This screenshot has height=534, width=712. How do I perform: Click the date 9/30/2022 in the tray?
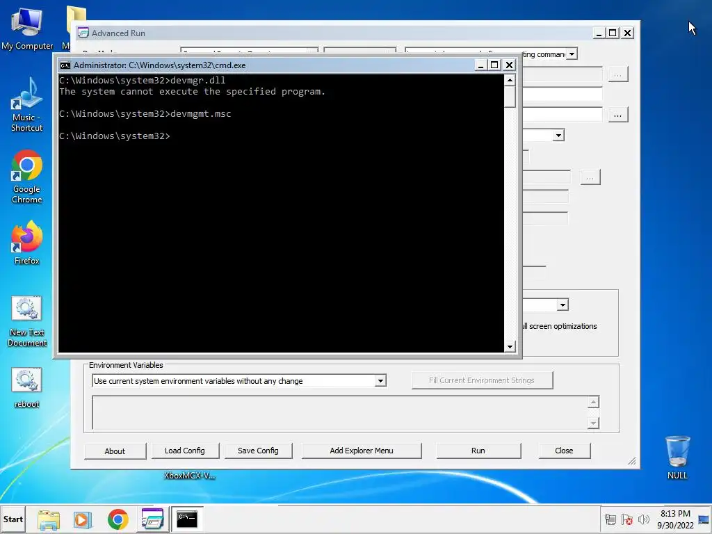click(x=675, y=526)
